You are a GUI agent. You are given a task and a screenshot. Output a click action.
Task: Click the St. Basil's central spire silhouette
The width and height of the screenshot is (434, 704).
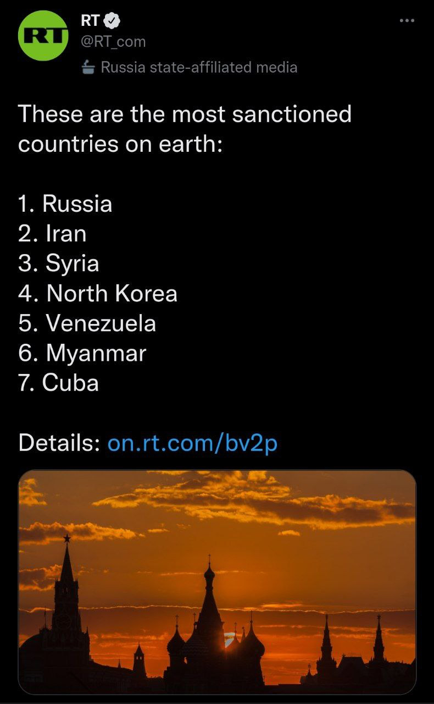(209, 605)
